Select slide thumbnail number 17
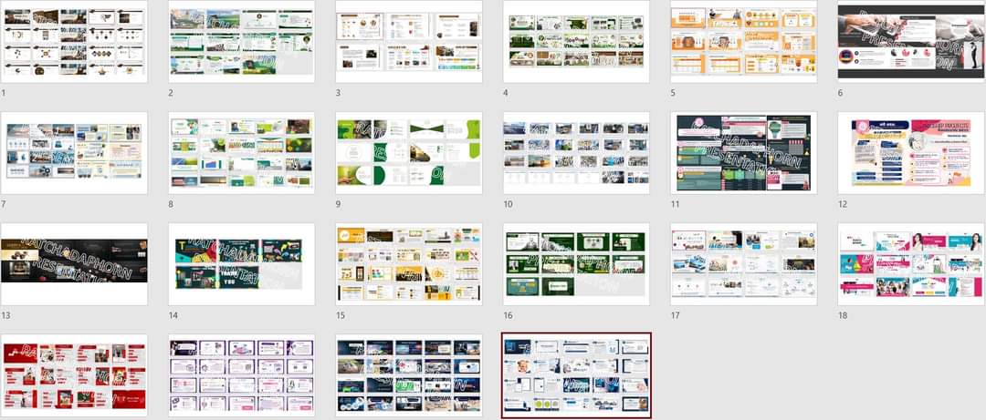The height and width of the screenshot is (420, 986). pyautogui.click(x=744, y=264)
